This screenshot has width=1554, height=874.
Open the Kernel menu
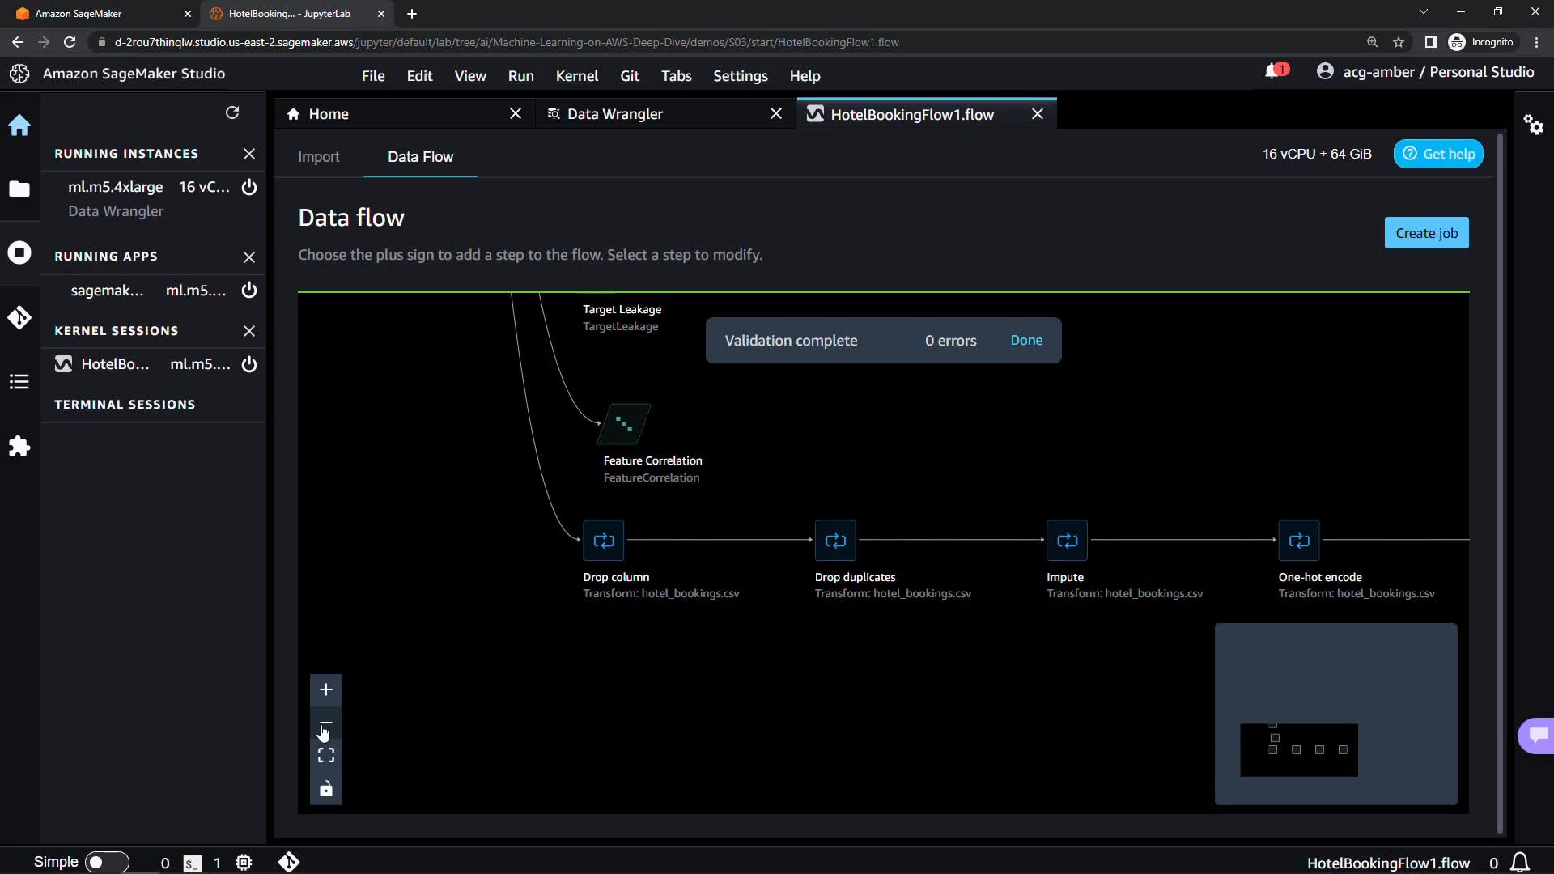576,75
